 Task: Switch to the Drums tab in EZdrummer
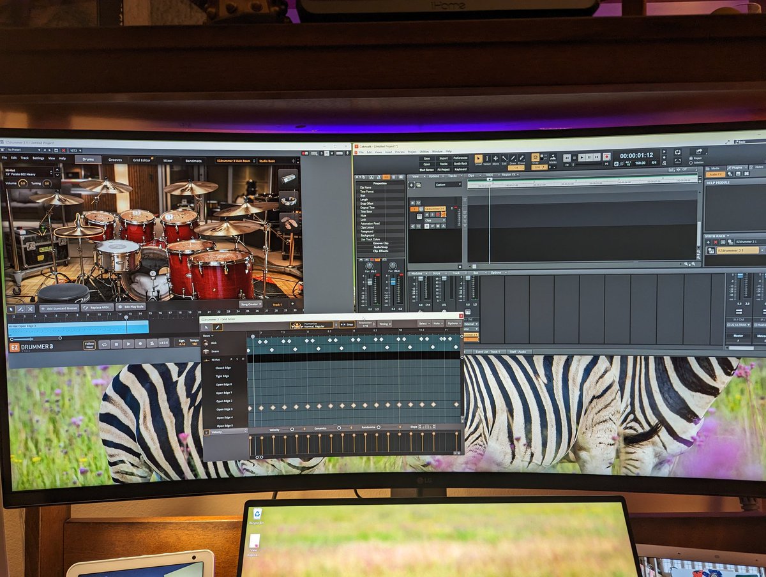point(88,160)
